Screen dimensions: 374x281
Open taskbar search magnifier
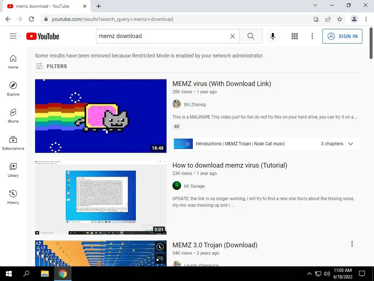pyautogui.click(x=26, y=274)
